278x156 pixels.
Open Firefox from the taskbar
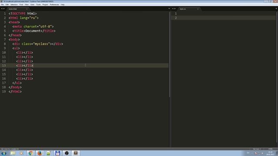pos(40,153)
